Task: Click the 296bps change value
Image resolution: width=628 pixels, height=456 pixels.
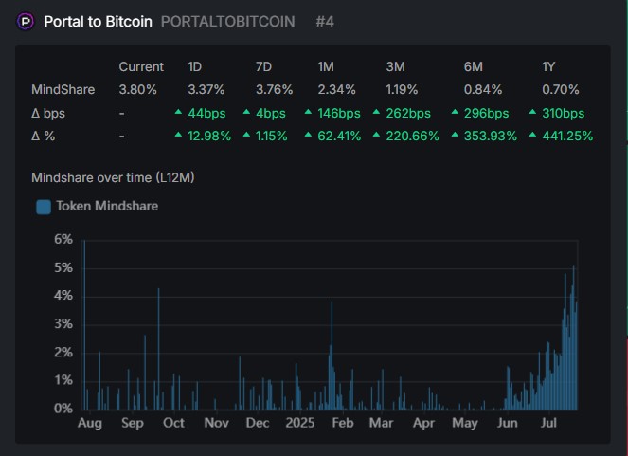Action: 486,114
